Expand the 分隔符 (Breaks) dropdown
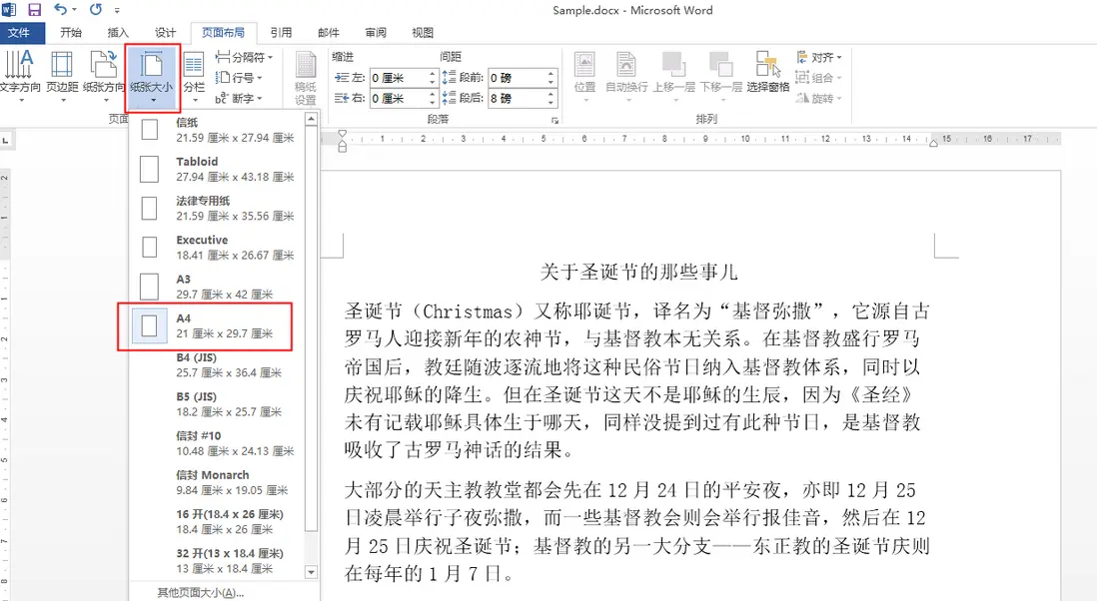This screenshot has width=1097, height=601. [244, 57]
